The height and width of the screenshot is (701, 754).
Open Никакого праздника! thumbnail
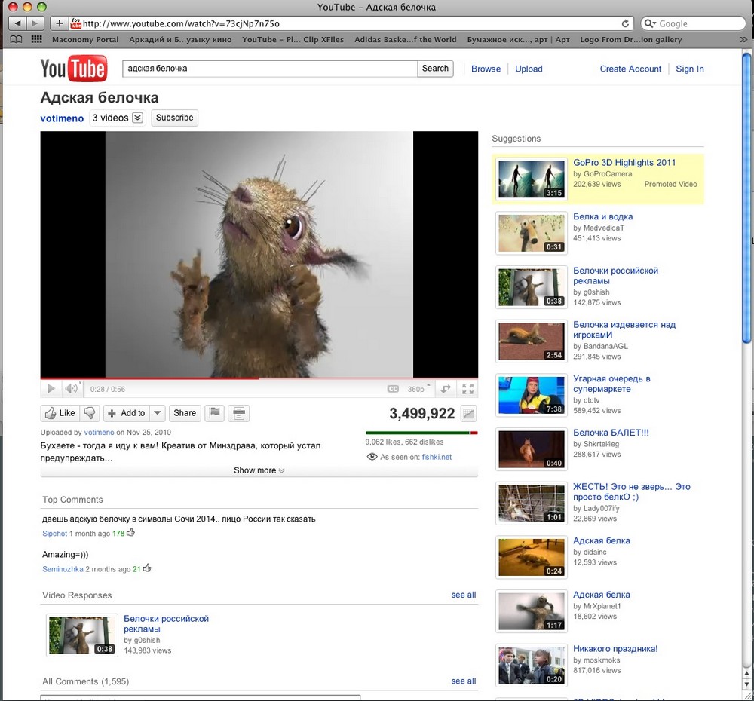click(x=532, y=666)
